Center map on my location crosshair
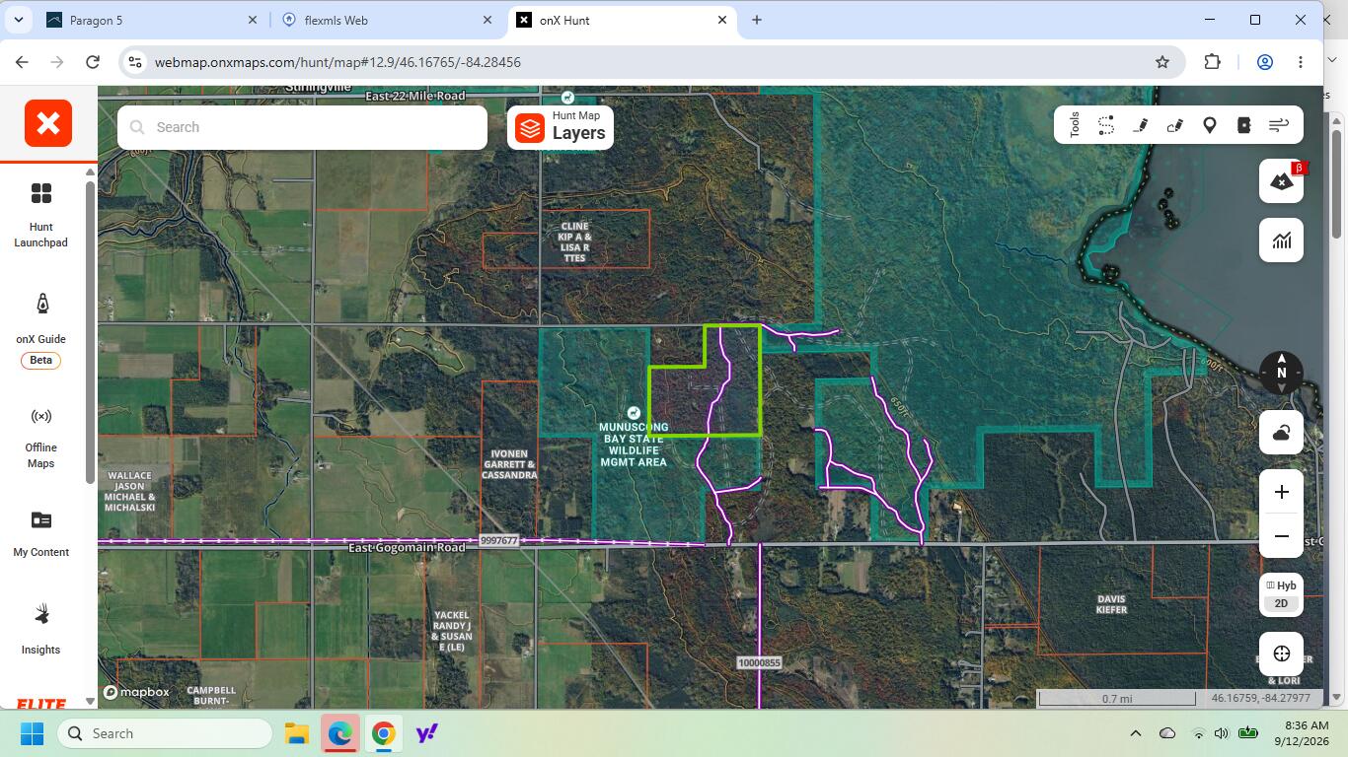This screenshot has width=1348, height=757. pyautogui.click(x=1281, y=654)
